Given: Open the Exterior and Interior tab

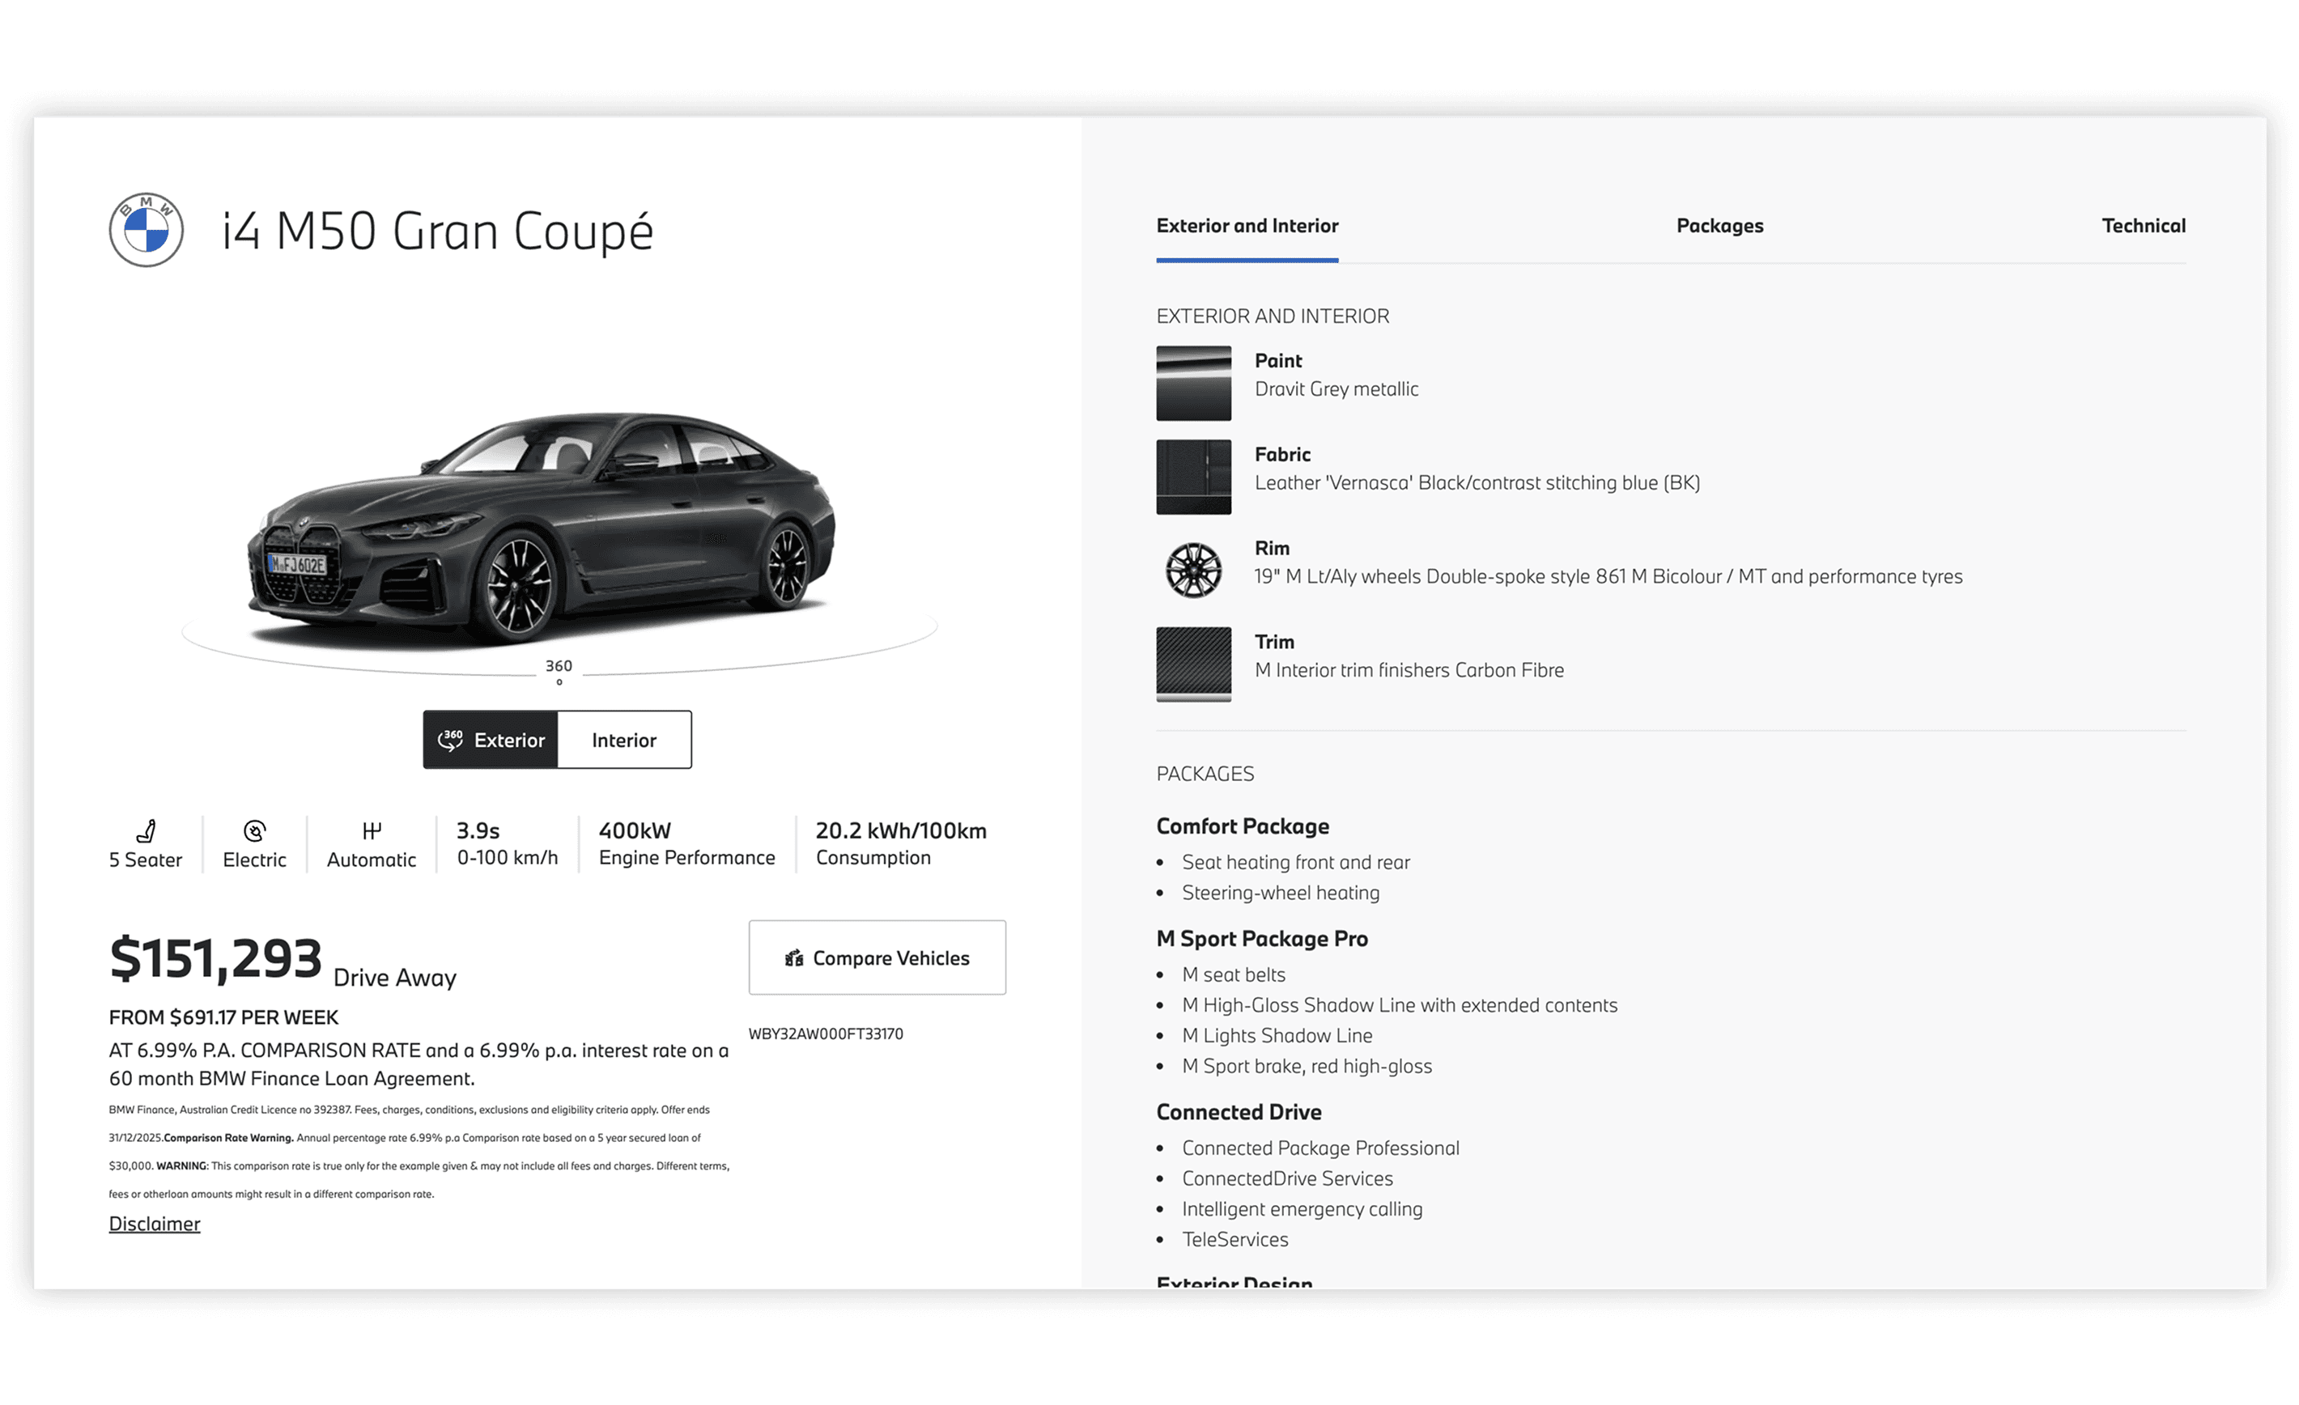Looking at the screenshot, I should pos(1247,226).
